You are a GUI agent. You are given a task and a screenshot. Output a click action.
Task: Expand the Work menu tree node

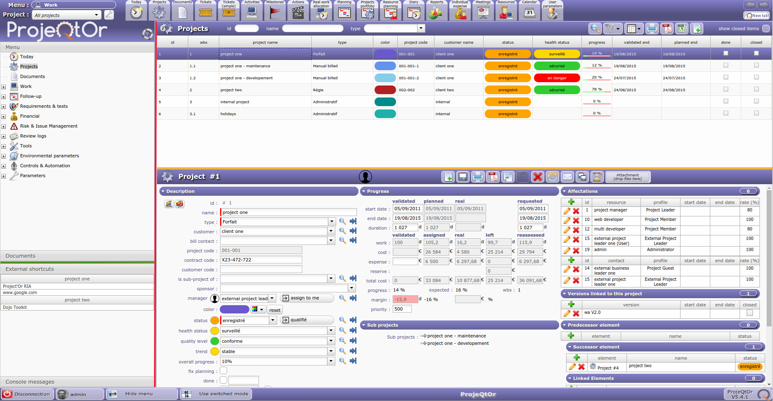point(3,87)
